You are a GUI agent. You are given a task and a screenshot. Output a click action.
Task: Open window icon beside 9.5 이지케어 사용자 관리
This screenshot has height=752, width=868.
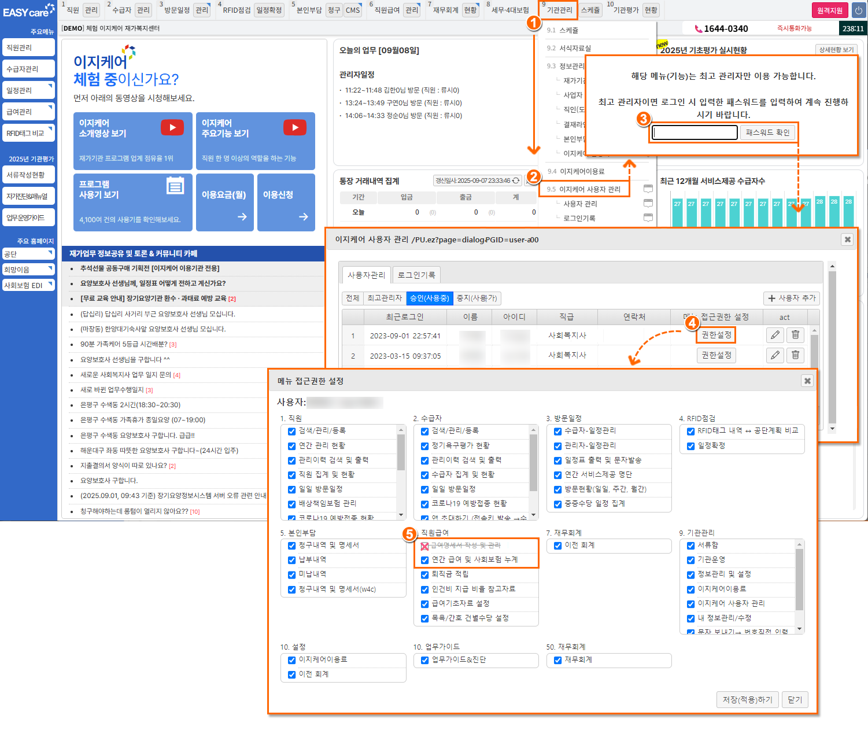(648, 189)
